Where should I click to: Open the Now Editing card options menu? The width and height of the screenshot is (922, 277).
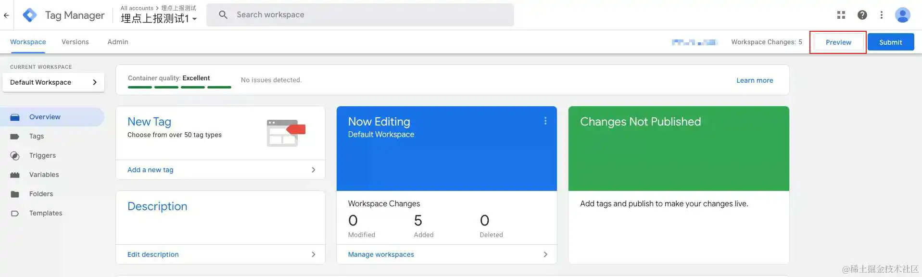coord(545,121)
